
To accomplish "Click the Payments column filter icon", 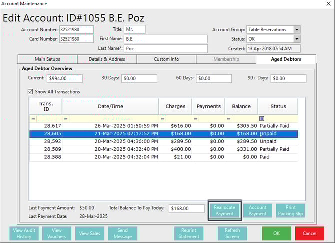I will [x=196, y=119].
